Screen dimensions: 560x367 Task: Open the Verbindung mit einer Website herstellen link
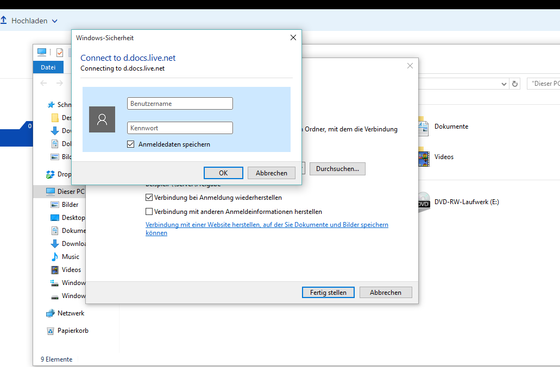point(267,229)
